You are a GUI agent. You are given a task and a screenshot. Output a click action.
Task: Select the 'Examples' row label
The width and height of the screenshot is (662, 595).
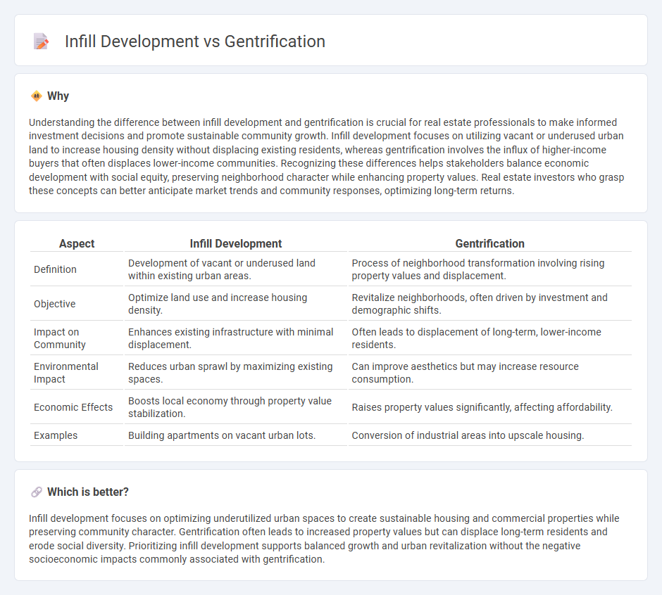56,435
